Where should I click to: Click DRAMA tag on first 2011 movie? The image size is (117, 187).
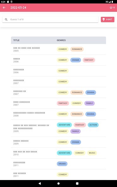pos(62,164)
